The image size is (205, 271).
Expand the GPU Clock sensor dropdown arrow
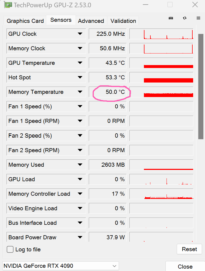80,34
